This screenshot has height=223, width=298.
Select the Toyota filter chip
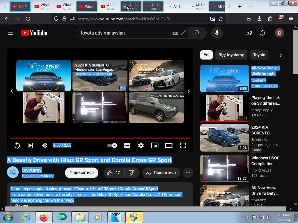tap(259, 55)
